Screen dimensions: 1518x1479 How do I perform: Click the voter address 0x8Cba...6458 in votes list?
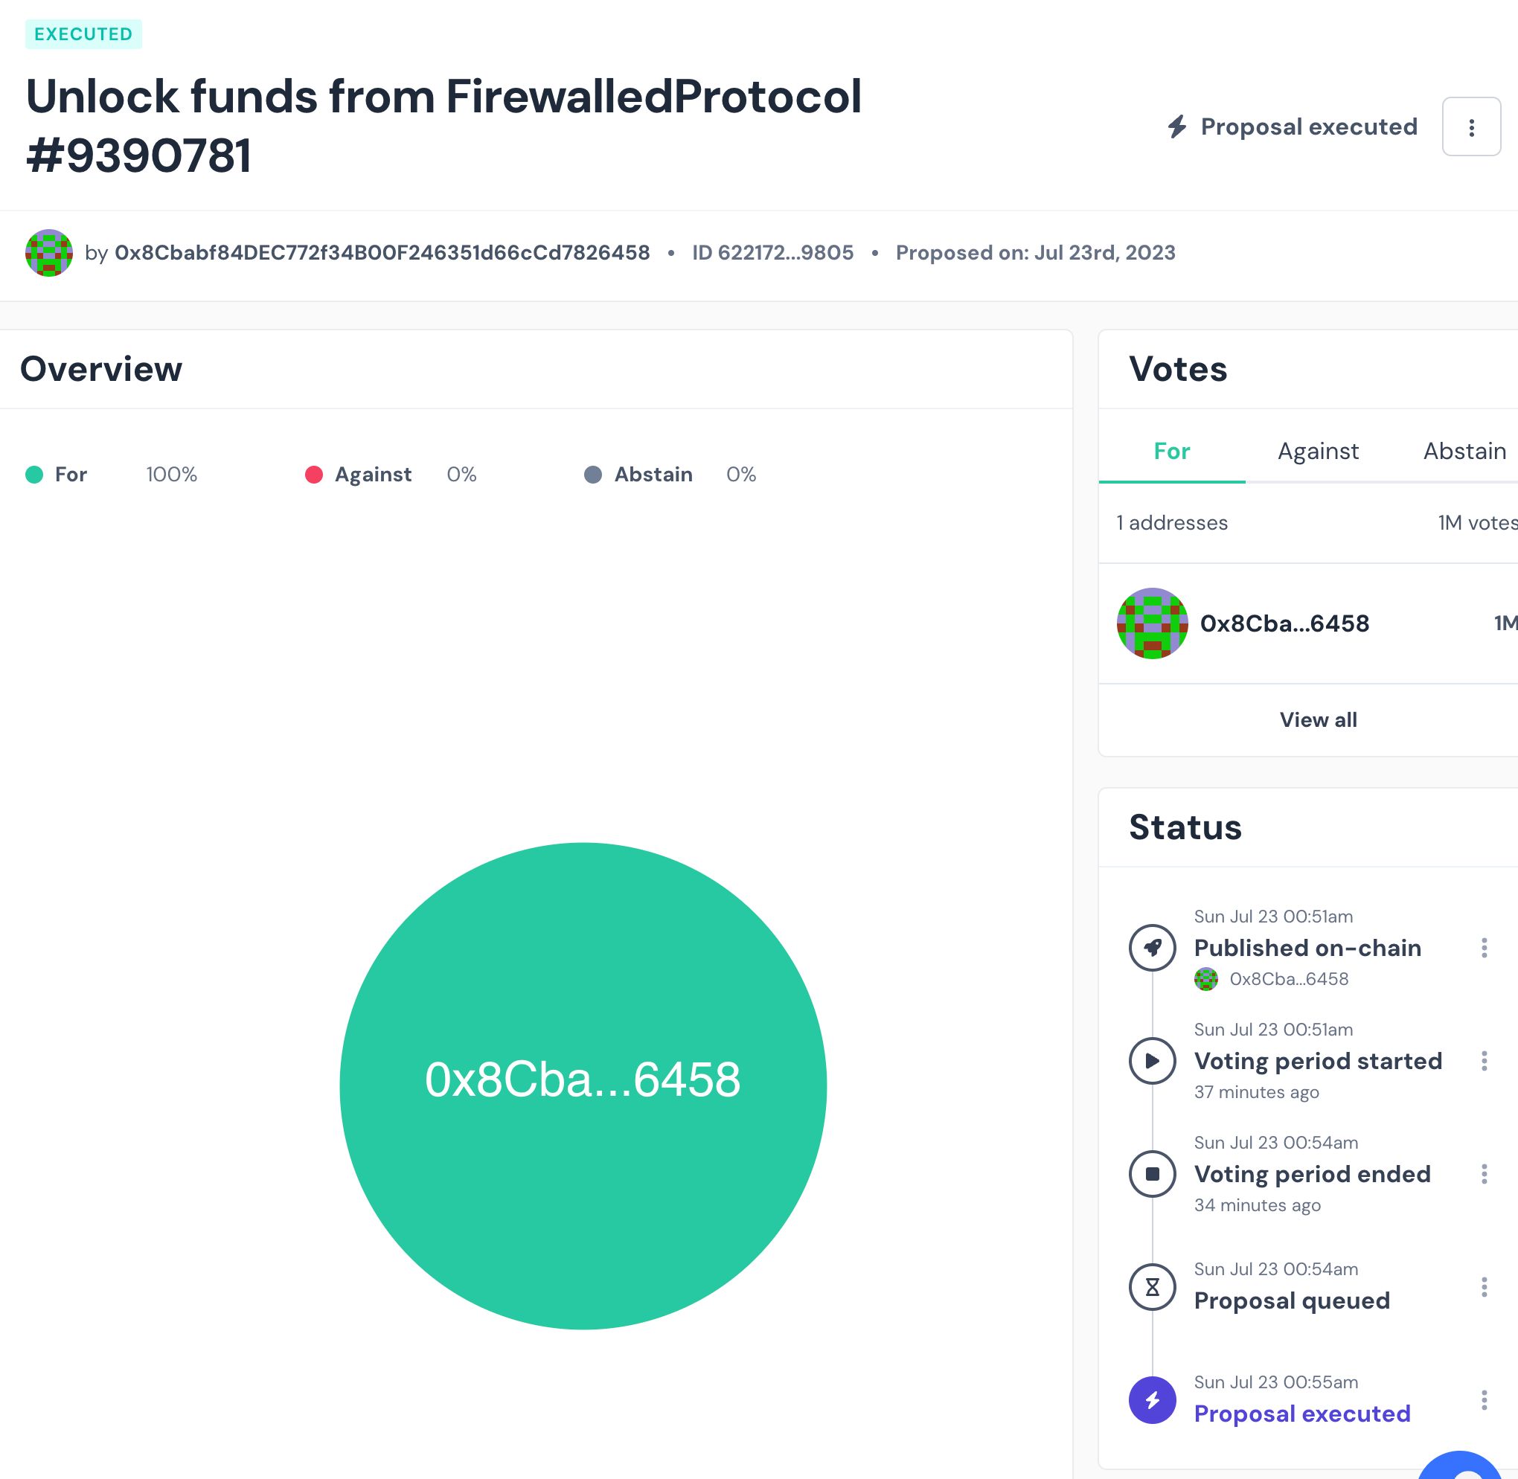(x=1285, y=622)
